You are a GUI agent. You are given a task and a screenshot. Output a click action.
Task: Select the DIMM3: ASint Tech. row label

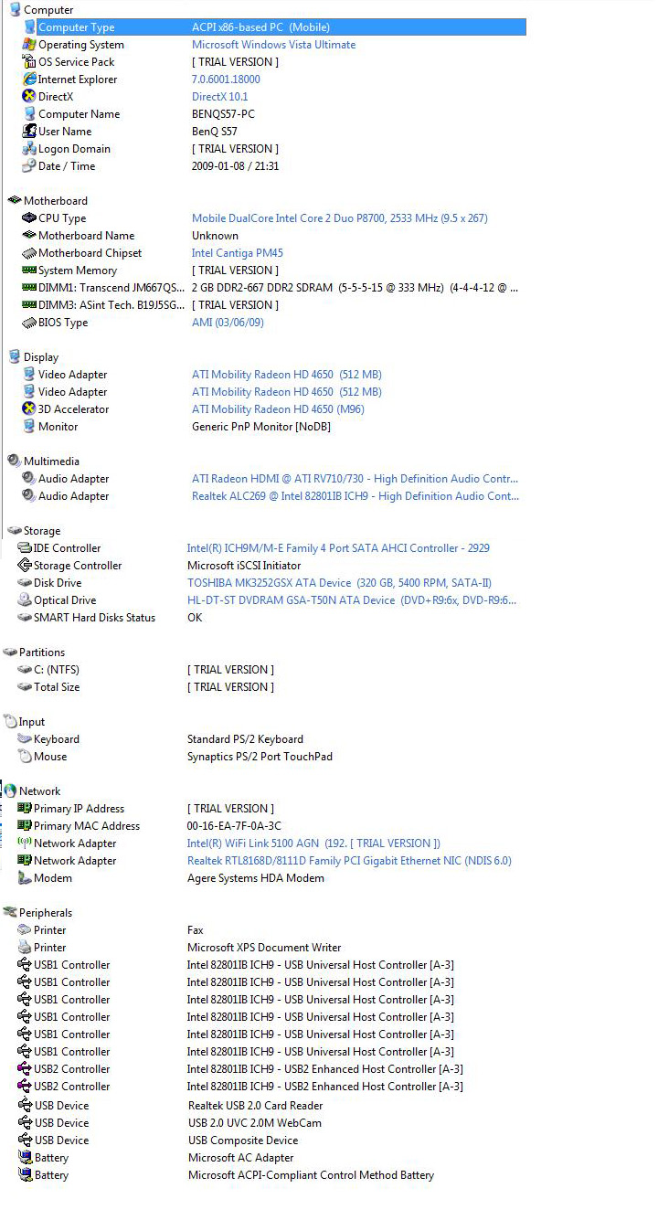[x=111, y=305]
